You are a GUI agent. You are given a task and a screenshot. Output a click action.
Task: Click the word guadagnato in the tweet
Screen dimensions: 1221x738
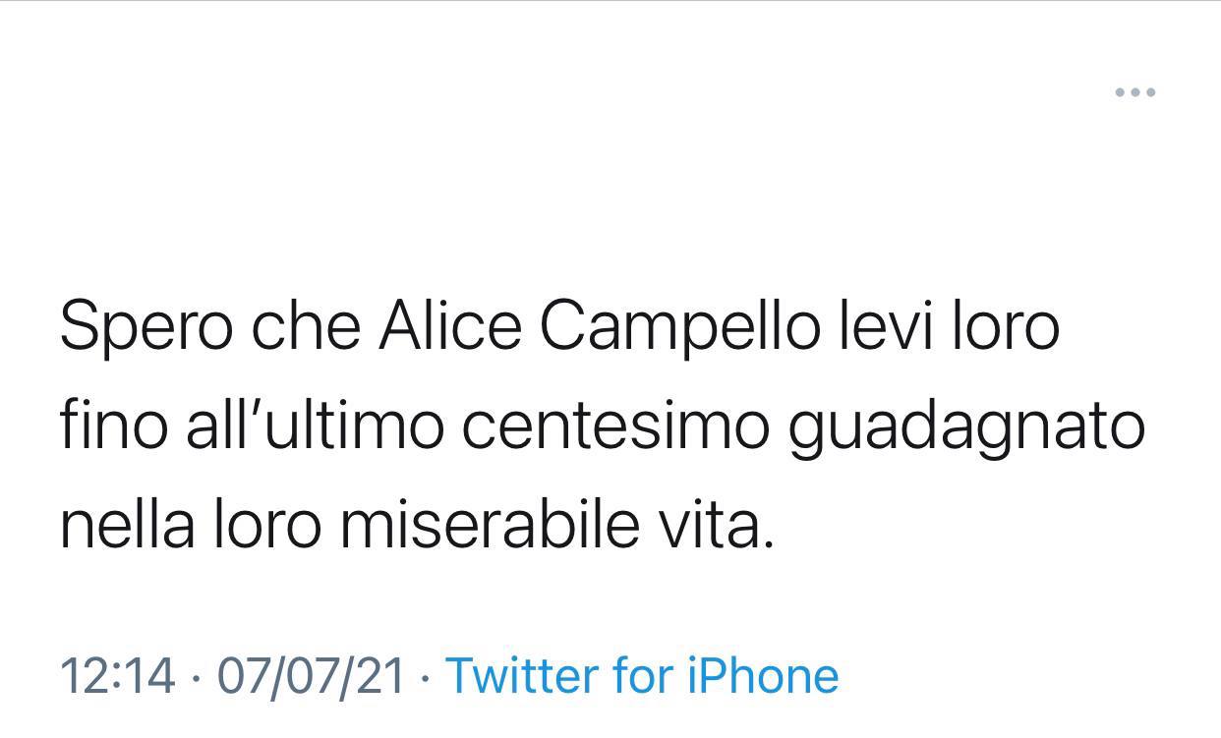point(967,428)
